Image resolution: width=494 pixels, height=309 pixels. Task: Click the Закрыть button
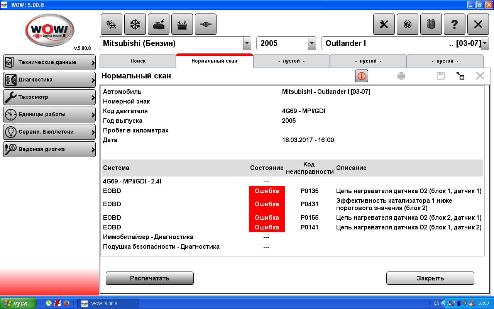pos(430,278)
